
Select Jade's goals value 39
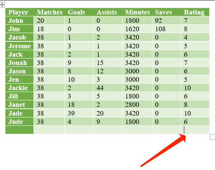click(71, 113)
